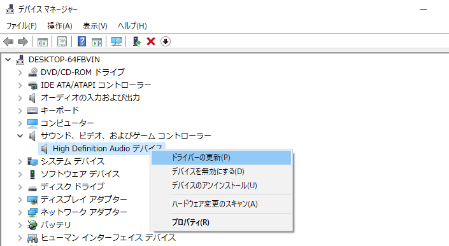
Task: Click the オーディオの入力および出力 speaker icon
Action: pos(32,98)
